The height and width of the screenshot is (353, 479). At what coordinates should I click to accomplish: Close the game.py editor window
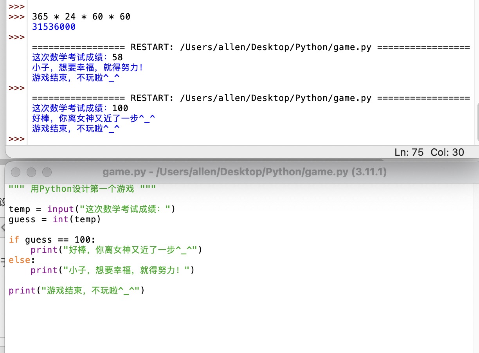click(x=16, y=172)
